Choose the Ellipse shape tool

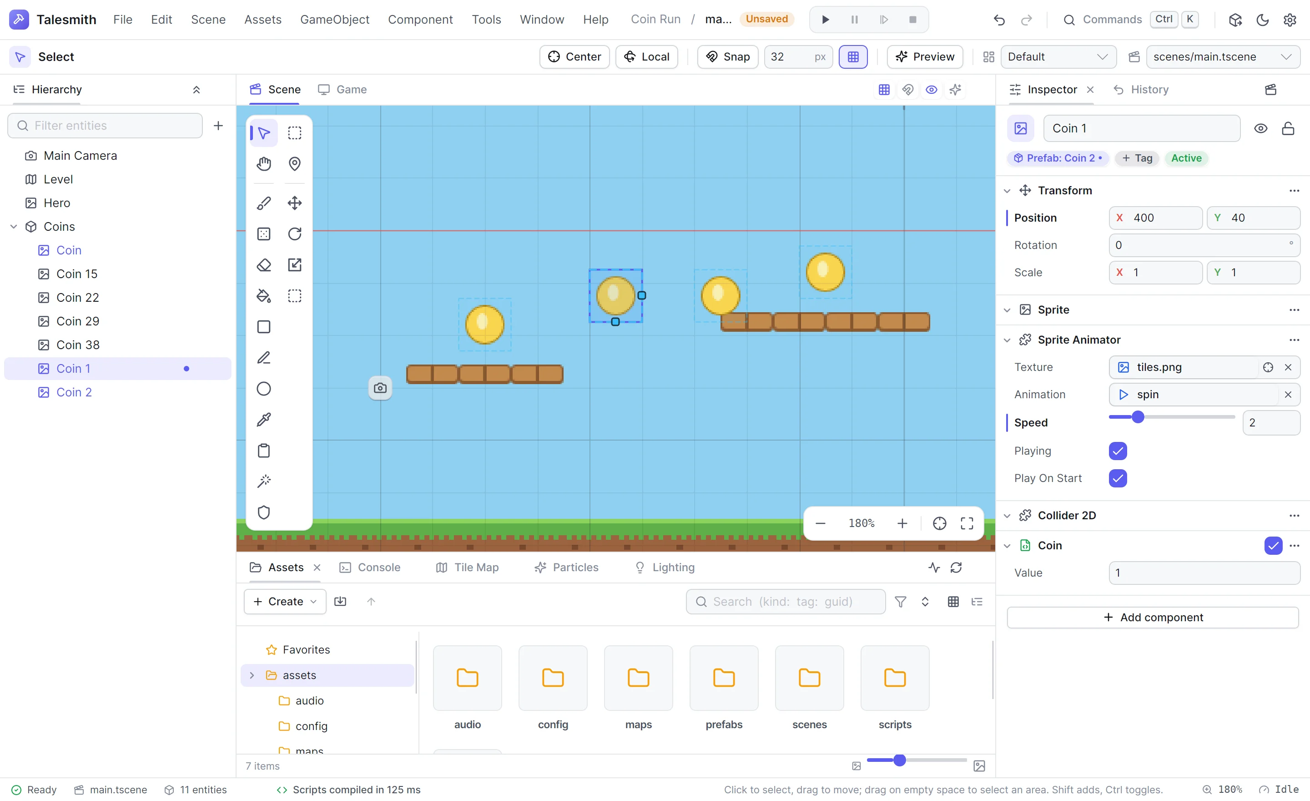click(x=264, y=389)
